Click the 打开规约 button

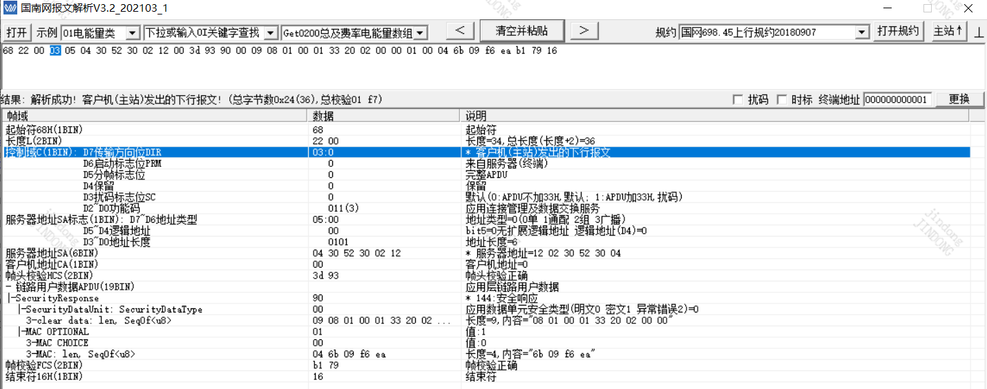click(899, 32)
